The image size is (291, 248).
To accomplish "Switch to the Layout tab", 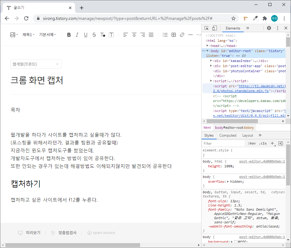I will [248, 135].
